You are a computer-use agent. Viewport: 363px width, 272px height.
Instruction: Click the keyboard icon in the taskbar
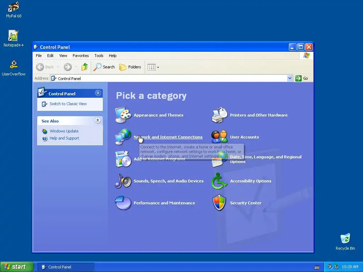pos(317,267)
